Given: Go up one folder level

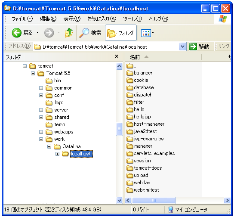Looking at the screenshot, I should coord(69,33).
